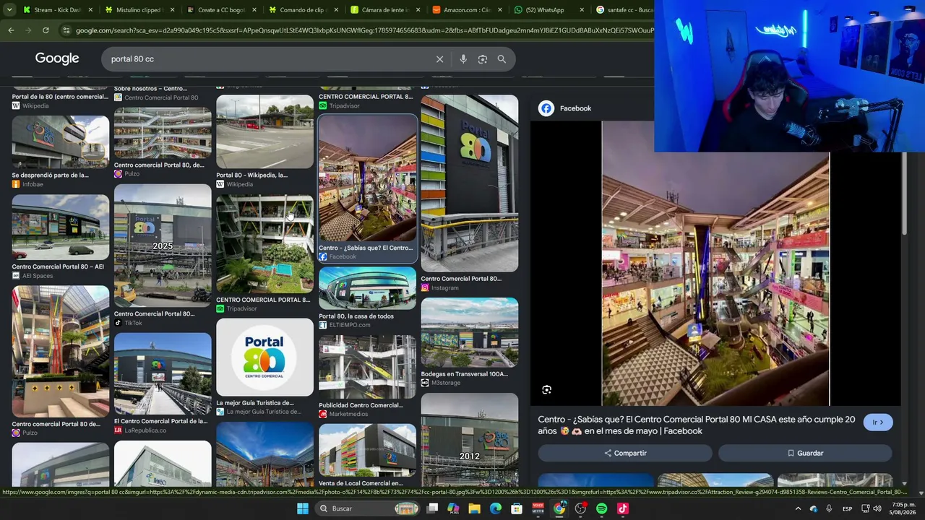Open the OneDrive cloud tray icon
925x520 pixels.
(814, 508)
